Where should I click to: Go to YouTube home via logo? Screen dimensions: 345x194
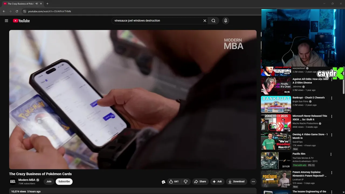point(21,21)
